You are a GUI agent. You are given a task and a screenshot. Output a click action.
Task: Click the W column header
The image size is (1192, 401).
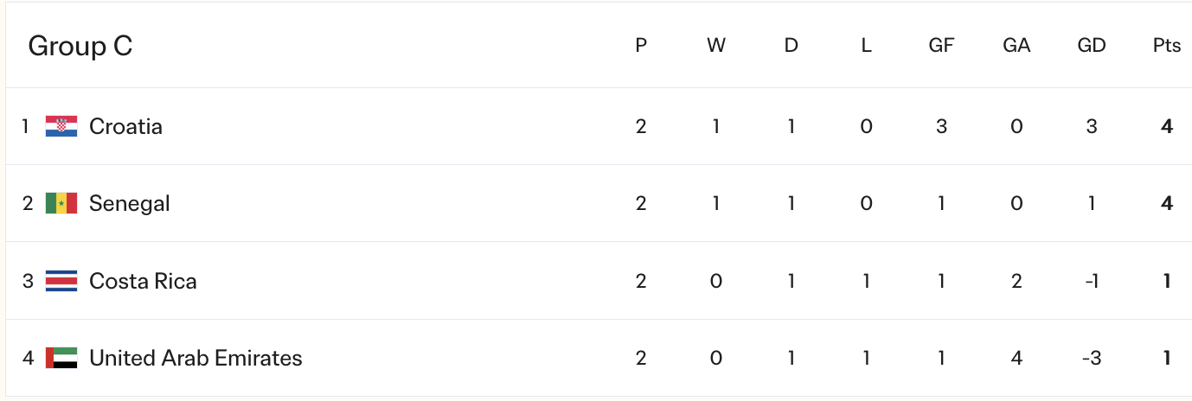point(716,46)
